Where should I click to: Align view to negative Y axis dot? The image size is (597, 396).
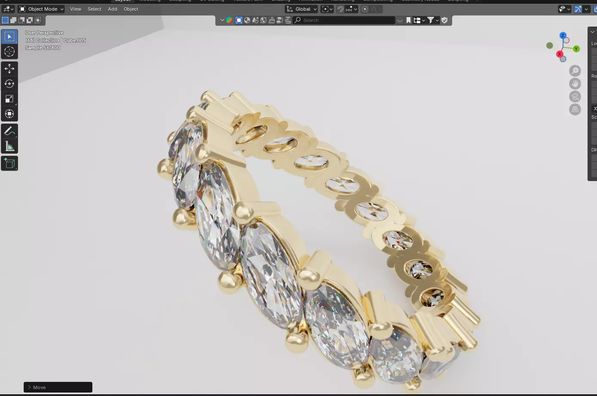549,45
